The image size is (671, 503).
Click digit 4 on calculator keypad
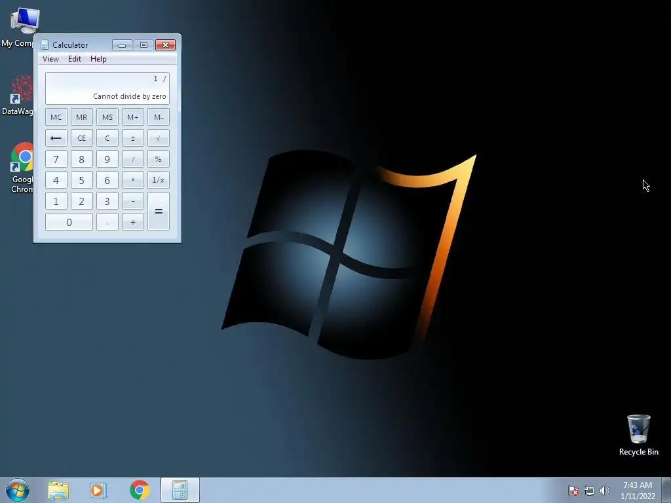pyautogui.click(x=56, y=180)
